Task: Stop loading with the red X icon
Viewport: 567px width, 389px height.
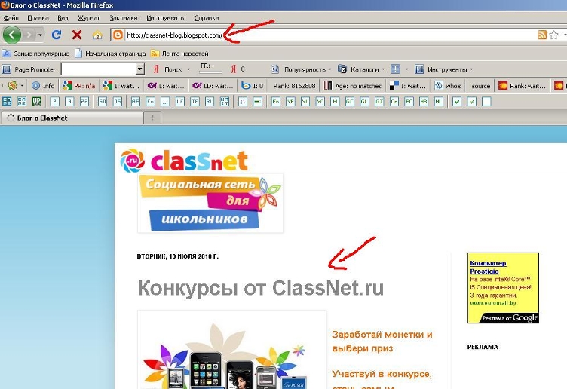Action: (x=77, y=35)
